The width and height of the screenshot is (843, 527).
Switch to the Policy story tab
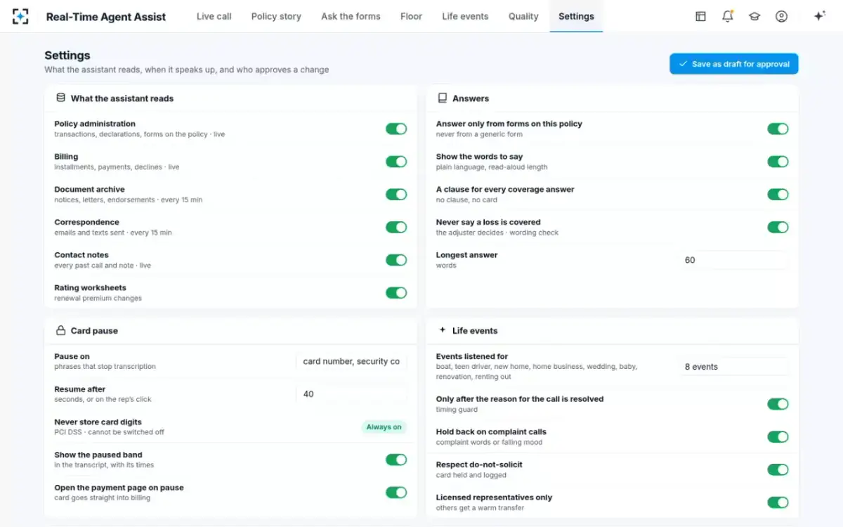[x=276, y=16]
